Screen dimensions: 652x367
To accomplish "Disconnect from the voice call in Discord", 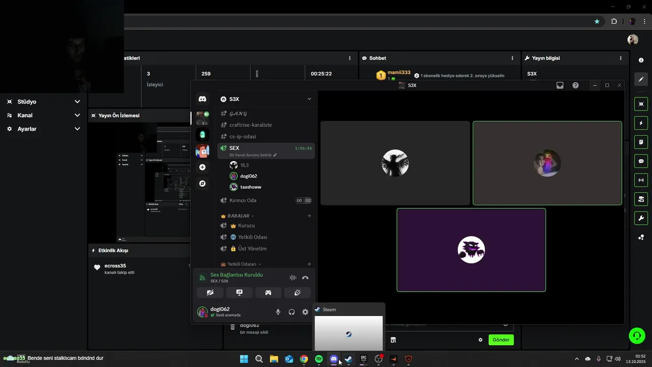I will (305, 278).
